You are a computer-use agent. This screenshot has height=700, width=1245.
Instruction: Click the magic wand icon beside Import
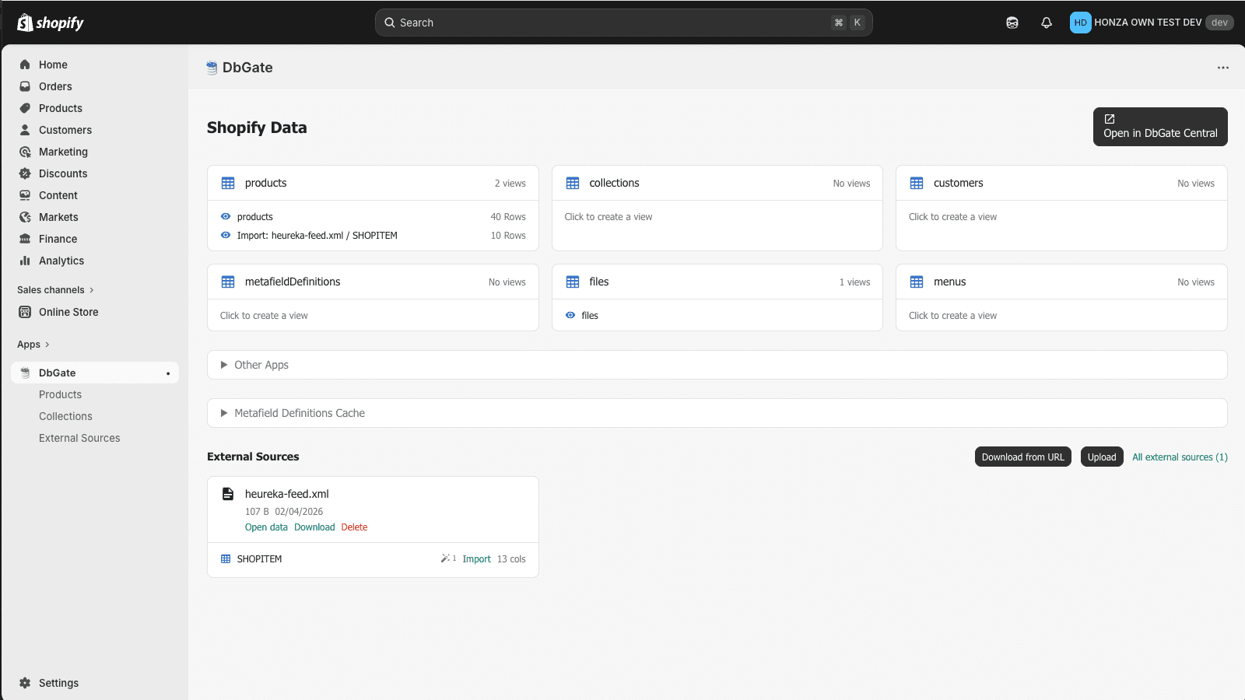[x=445, y=558]
